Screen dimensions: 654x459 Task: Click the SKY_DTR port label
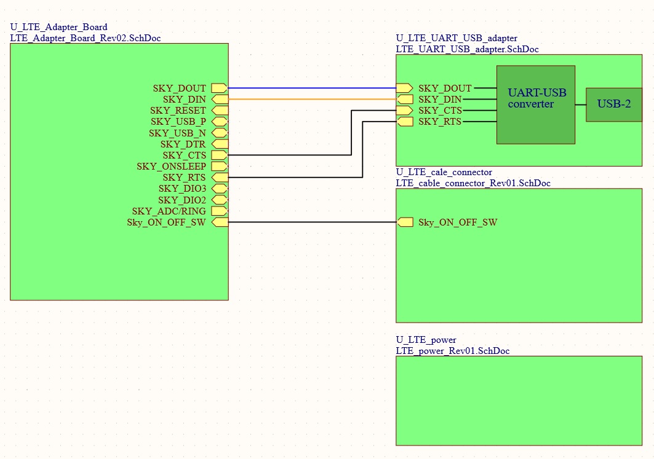pos(183,144)
